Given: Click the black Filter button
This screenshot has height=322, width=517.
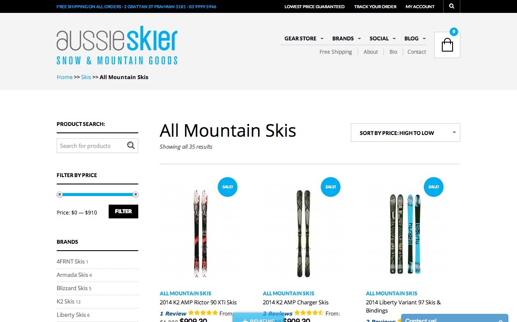Looking at the screenshot, I should point(123,212).
